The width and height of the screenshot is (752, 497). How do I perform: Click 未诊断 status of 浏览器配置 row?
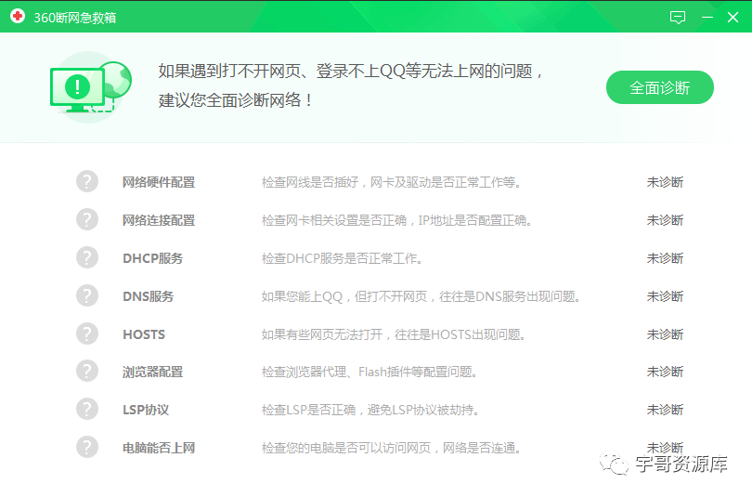tap(665, 372)
